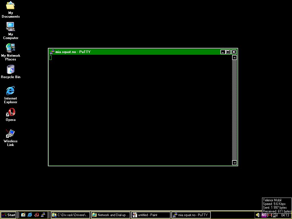Switch to untitled - Paint taskbar button
This screenshot has width=292, height=219.
[151, 215]
